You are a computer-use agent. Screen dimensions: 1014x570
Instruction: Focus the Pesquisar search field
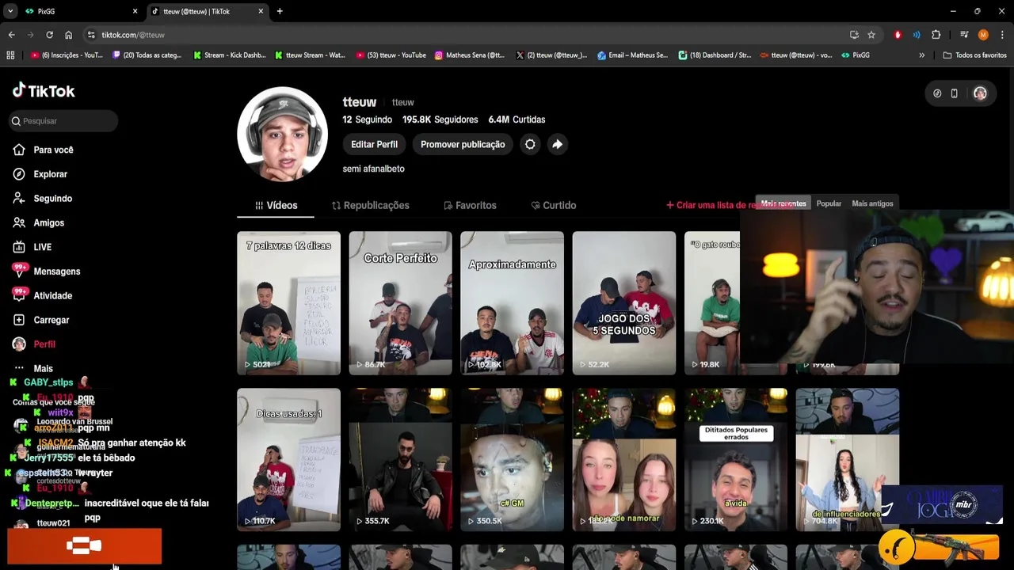pyautogui.click(x=63, y=121)
